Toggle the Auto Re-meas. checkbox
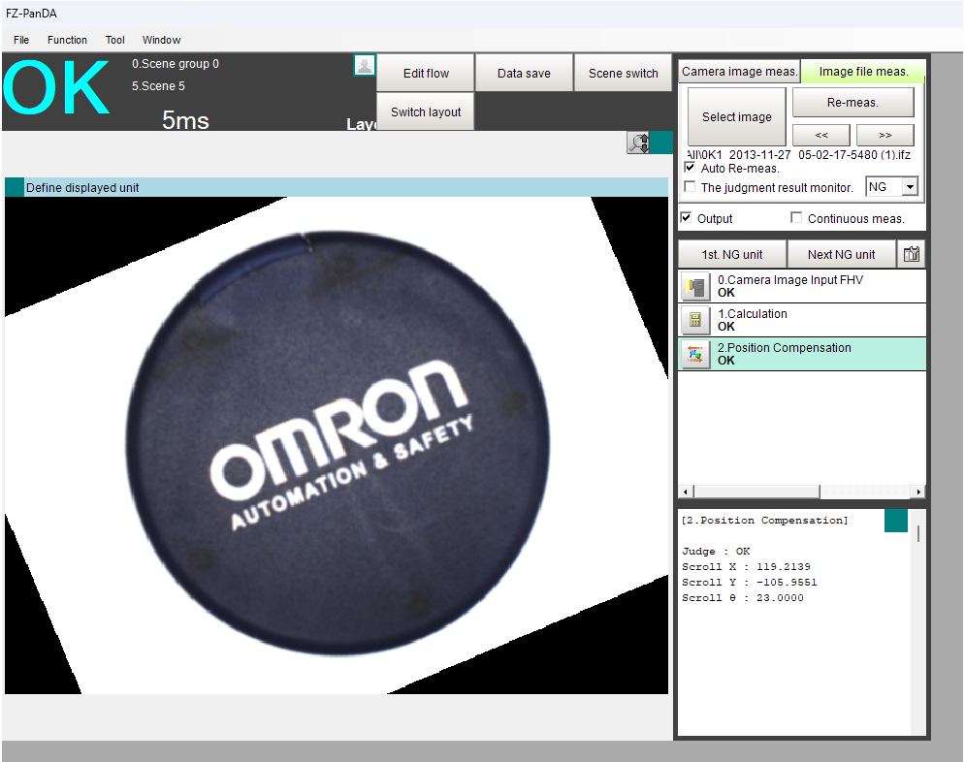Screen dimensions: 965x762 (x=690, y=168)
